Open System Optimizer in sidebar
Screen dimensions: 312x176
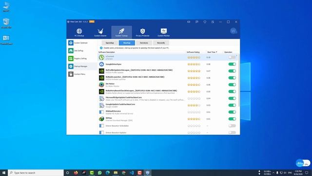pyautogui.click(x=82, y=43)
